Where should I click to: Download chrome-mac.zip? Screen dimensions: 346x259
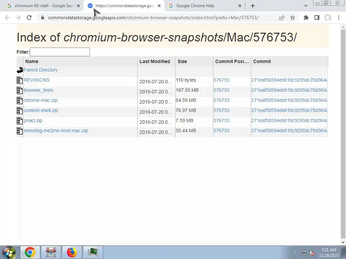41,100
